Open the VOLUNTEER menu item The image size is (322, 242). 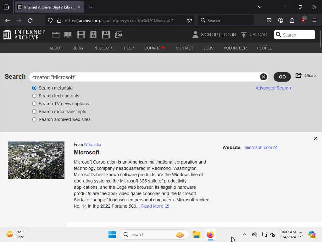tap(235, 48)
